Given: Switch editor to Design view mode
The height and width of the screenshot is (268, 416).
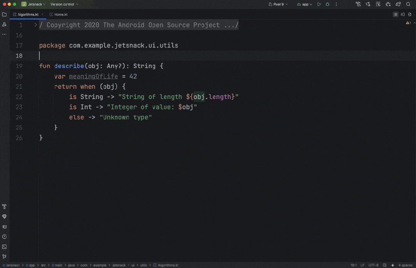Looking at the screenshot, I should [x=410, y=15].
